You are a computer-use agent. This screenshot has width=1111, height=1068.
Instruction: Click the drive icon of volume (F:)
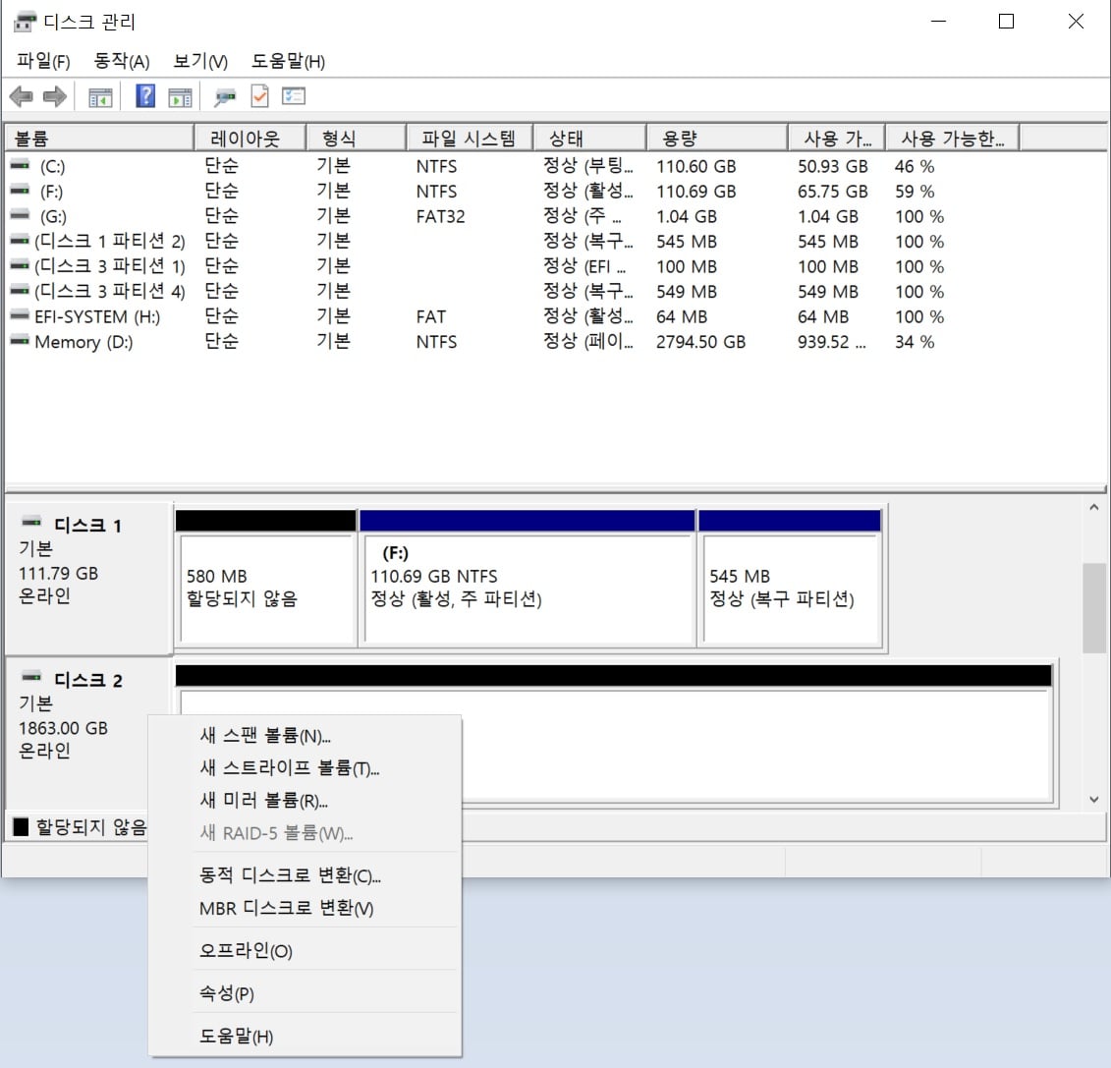21,190
